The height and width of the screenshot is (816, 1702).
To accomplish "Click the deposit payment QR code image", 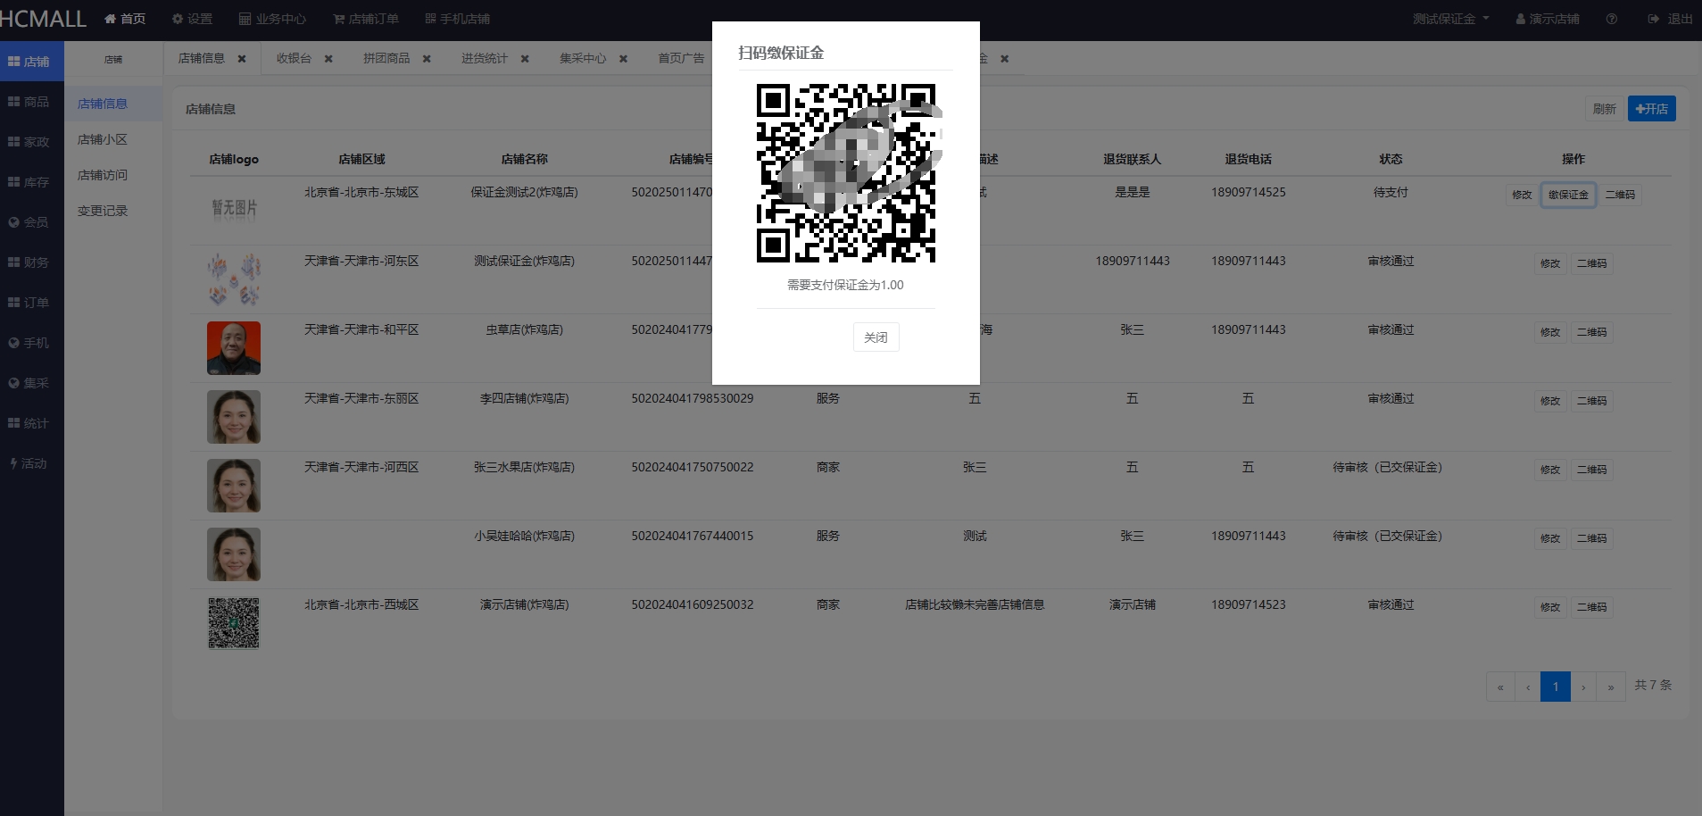I will point(846,173).
